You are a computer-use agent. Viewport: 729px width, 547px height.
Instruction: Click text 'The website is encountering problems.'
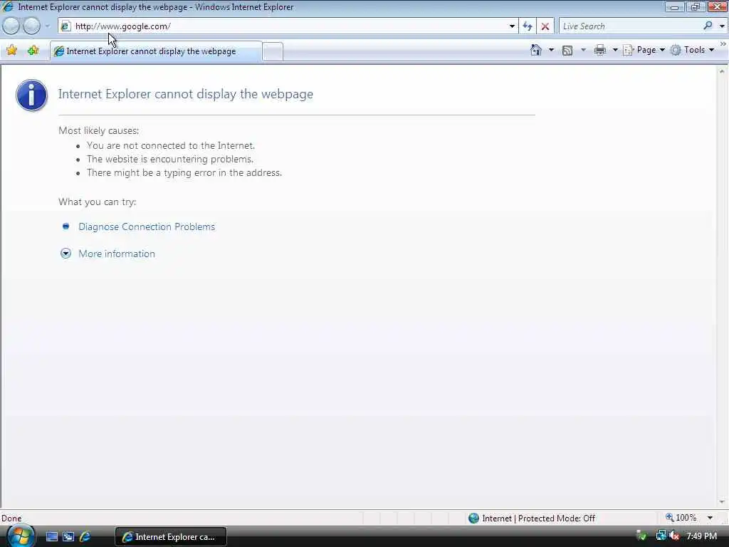click(x=170, y=159)
